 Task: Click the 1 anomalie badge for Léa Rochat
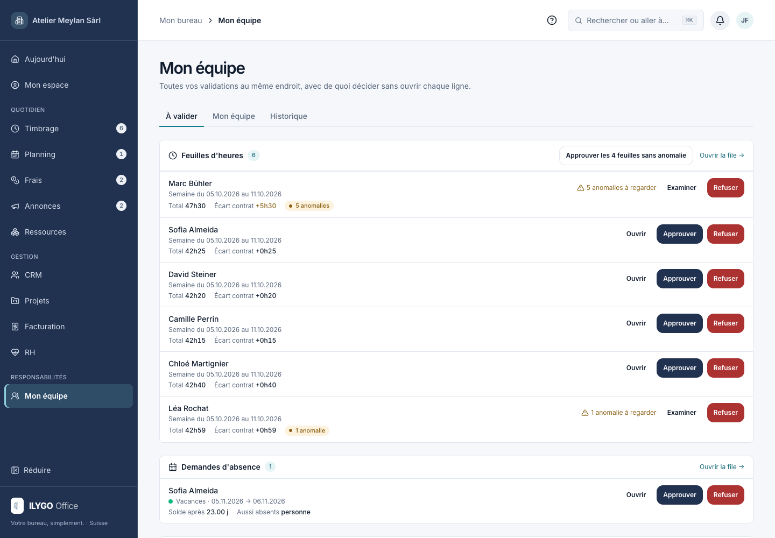pos(307,430)
